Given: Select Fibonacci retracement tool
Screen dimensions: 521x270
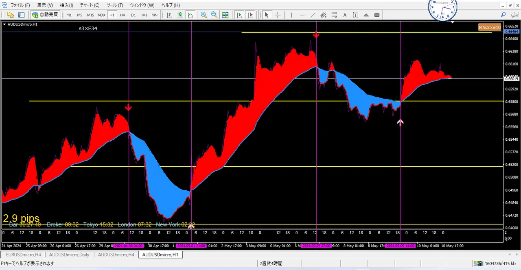Looking at the screenshot, I should click(334, 15).
